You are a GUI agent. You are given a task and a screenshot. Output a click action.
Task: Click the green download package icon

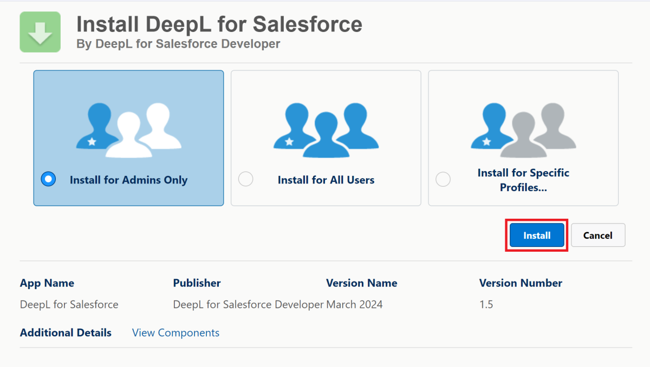tap(40, 32)
